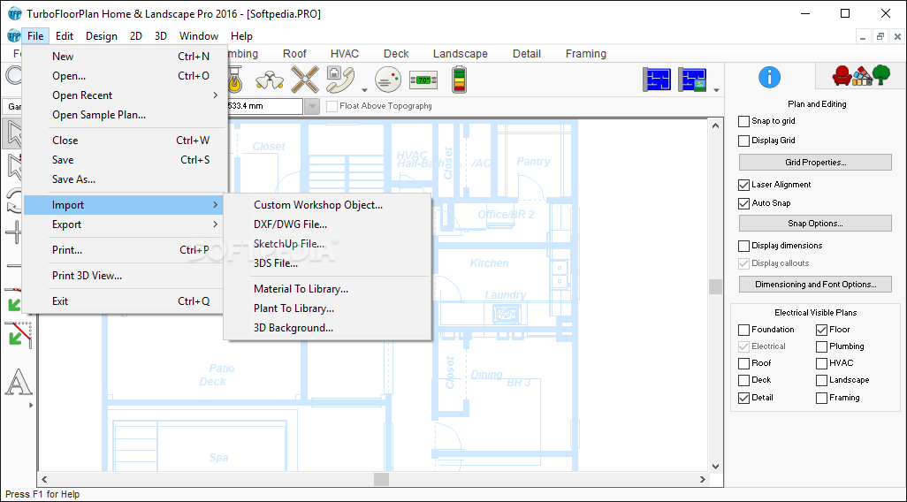Open the Window menu
The image size is (907, 502).
(x=198, y=36)
